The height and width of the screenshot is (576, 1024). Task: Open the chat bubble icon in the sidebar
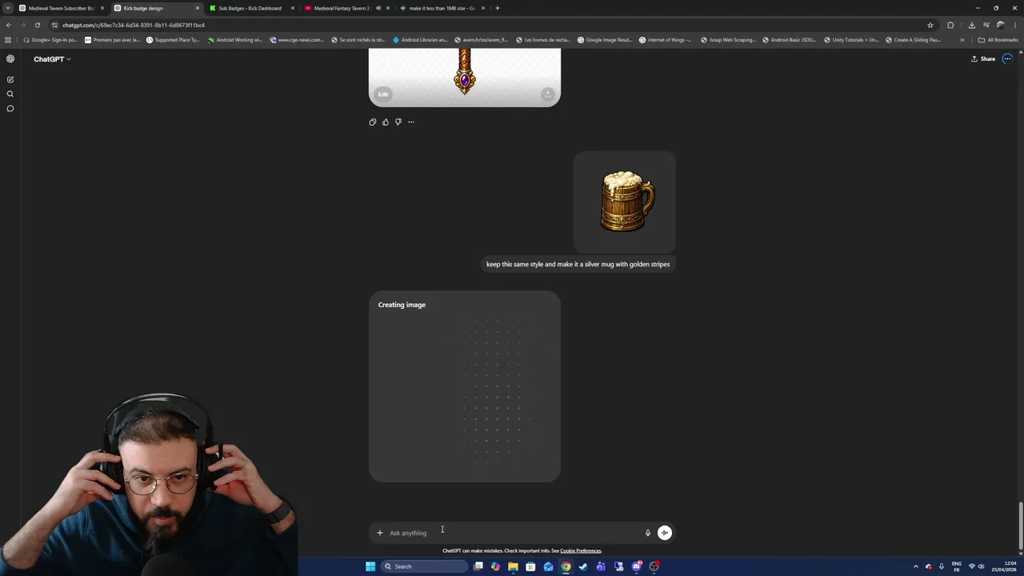[x=10, y=108]
